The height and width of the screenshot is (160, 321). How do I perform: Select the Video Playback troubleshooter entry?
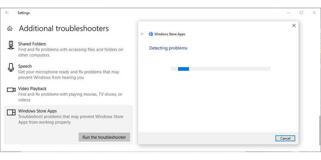pyautogui.click(x=32, y=89)
